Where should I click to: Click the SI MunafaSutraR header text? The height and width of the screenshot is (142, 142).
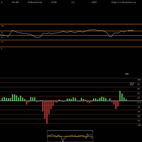tap(35, 2)
